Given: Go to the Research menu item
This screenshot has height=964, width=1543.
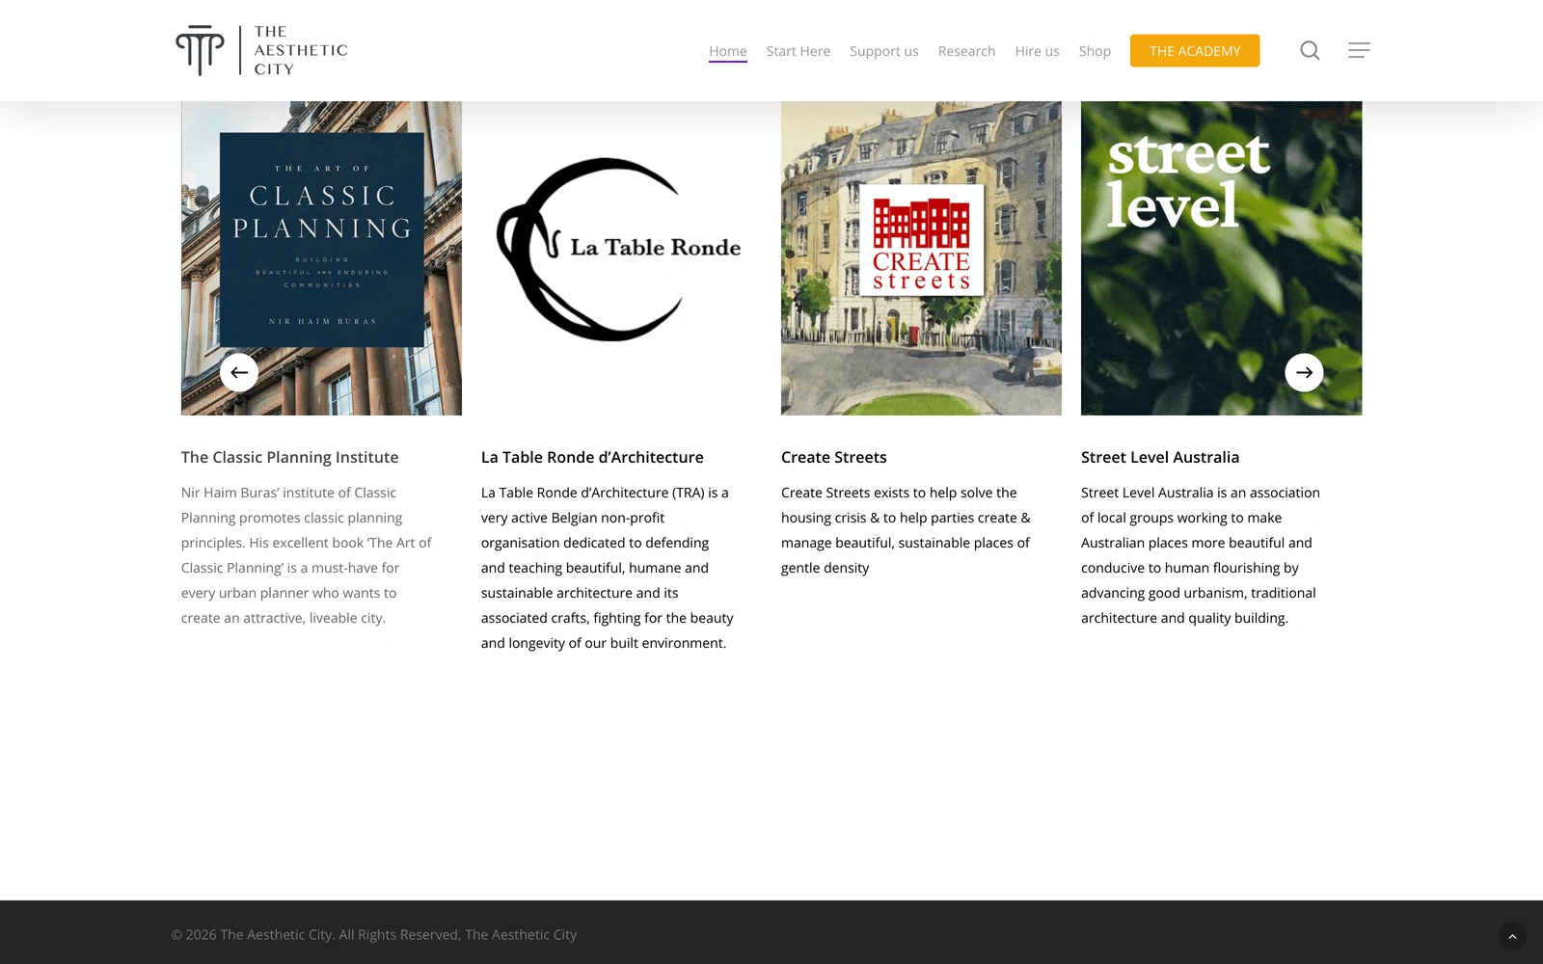Looking at the screenshot, I should 966,51.
